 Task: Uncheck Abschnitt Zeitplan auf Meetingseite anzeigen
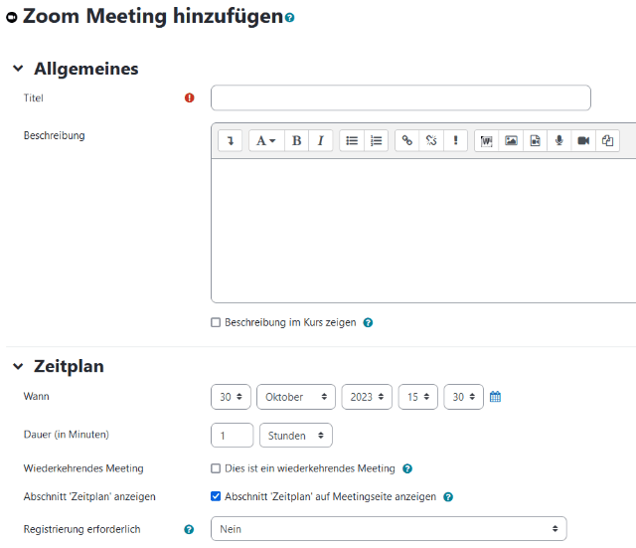point(216,496)
